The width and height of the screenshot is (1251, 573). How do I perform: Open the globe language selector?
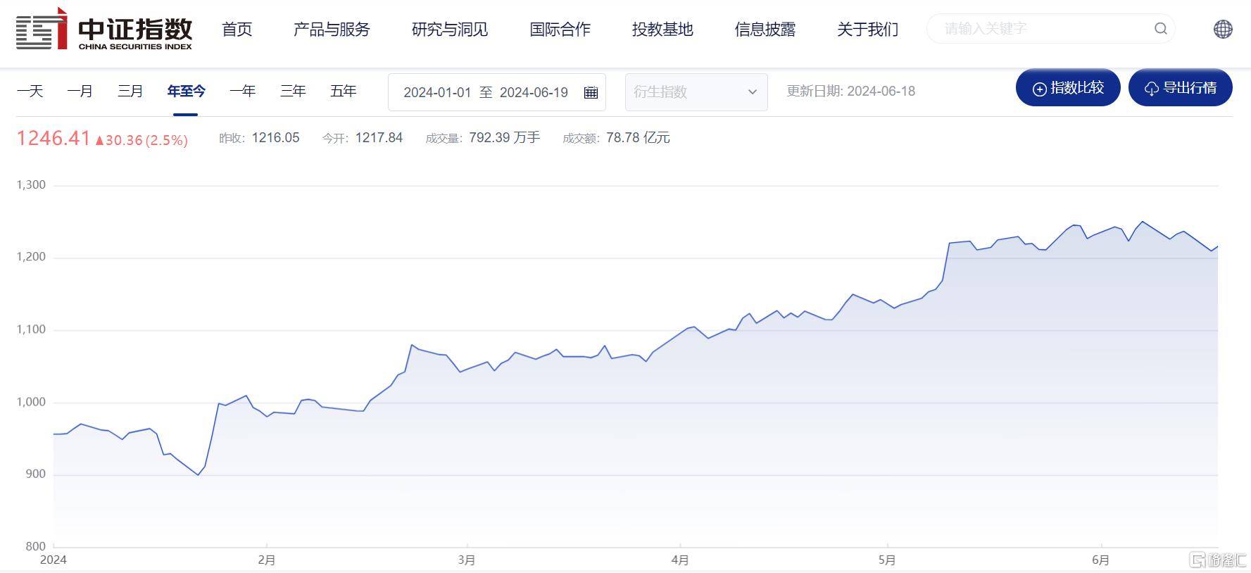pos(1223,29)
